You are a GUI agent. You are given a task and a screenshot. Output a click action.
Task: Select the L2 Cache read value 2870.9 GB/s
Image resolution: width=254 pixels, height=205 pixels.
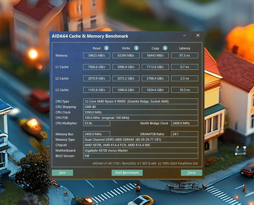tap(97, 78)
